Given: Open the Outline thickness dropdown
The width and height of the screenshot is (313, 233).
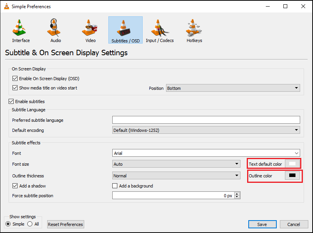Looking at the screenshot, I should (176, 176).
